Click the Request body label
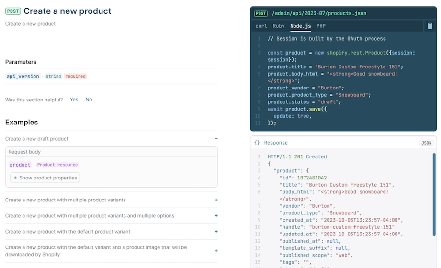The width and height of the screenshot is (441, 268). click(24, 152)
